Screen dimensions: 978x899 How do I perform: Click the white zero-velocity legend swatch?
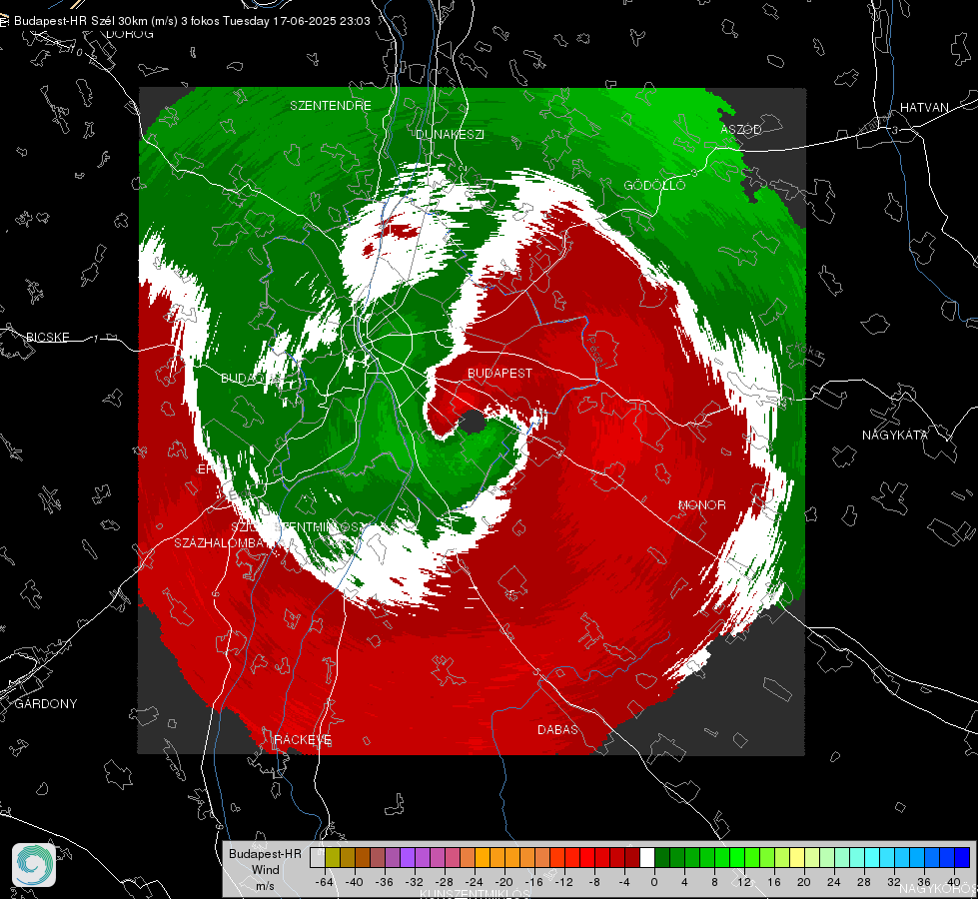[x=647, y=858]
